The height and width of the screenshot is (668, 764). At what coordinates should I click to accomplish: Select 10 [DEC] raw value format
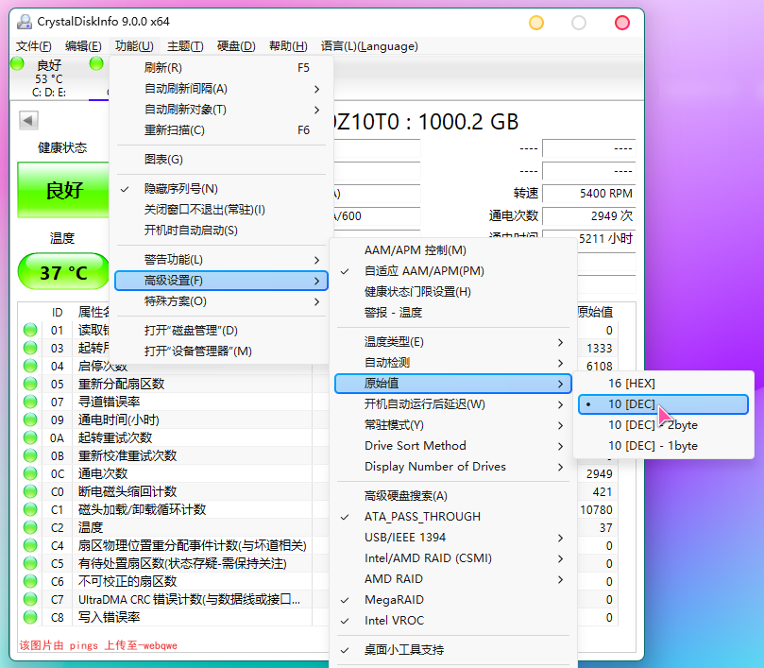[663, 404]
